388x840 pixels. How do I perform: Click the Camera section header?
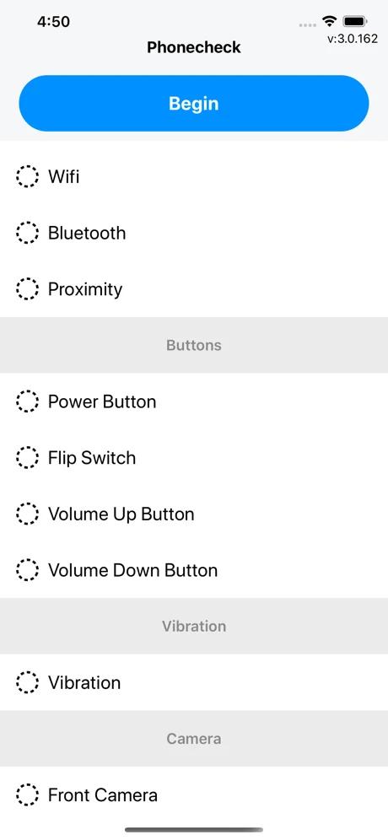pyautogui.click(x=194, y=738)
